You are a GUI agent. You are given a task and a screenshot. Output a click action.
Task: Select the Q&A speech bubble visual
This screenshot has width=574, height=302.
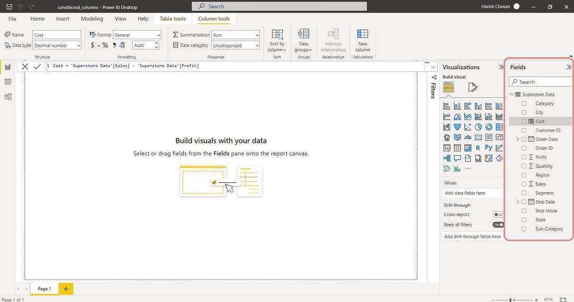(x=457, y=158)
